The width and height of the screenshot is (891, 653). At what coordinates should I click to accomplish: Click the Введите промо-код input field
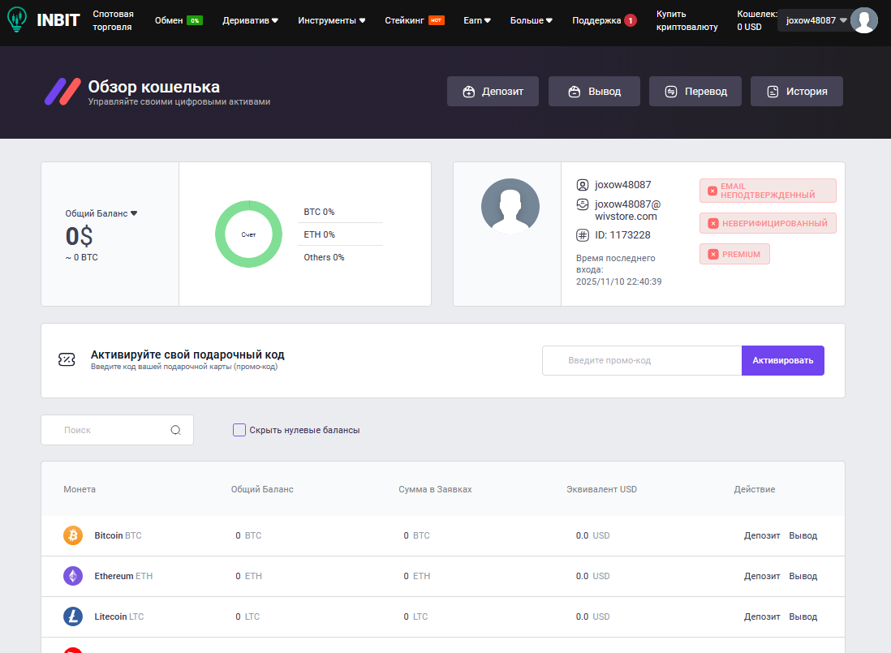tap(641, 360)
